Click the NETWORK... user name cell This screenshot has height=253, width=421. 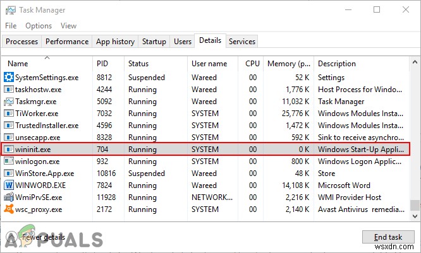[212, 197]
